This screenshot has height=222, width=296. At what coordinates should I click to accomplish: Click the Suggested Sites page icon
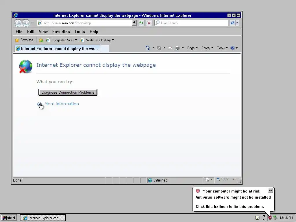pos(48,40)
